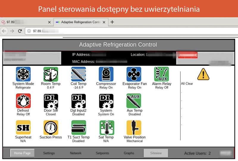
Task: Open the Graphs page
Action: [x=129, y=153]
